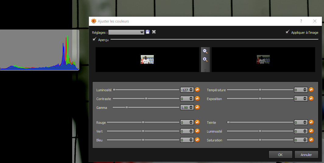Reset the HSL Luminosité value next to Teinte
324x163 pixels.
(x=311, y=131)
